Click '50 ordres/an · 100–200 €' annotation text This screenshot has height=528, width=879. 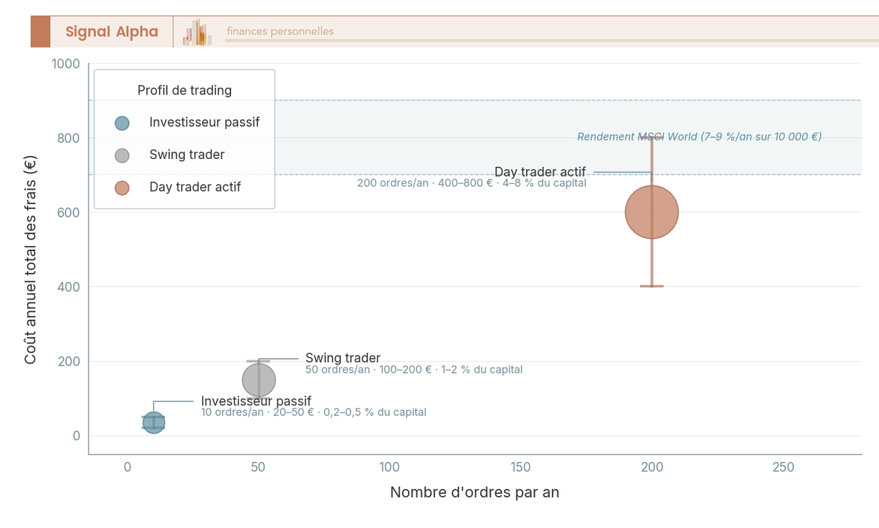414,370
